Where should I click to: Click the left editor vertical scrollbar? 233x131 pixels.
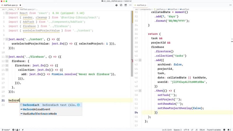pos(132,44)
